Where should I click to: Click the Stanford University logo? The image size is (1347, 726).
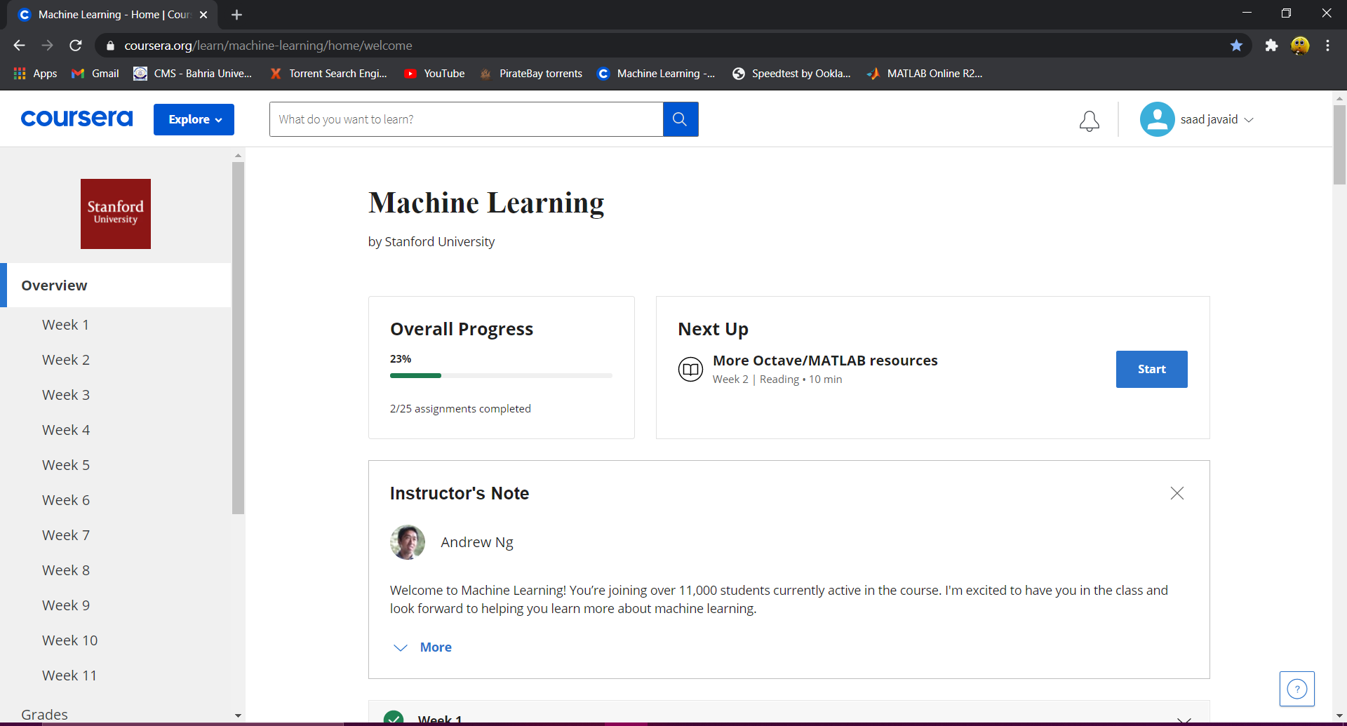pyautogui.click(x=116, y=214)
